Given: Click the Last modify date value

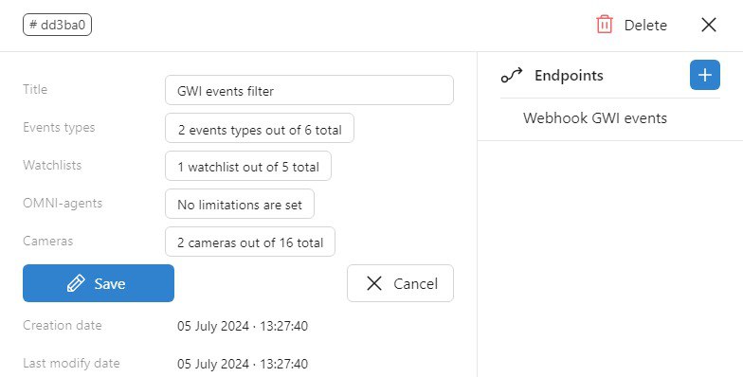Looking at the screenshot, I should click(x=243, y=364).
